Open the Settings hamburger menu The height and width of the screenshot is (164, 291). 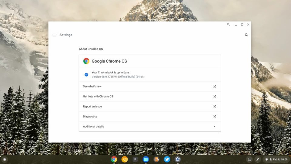click(55, 35)
